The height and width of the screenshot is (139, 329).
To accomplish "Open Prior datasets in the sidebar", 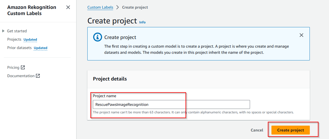I will (19, 48).
